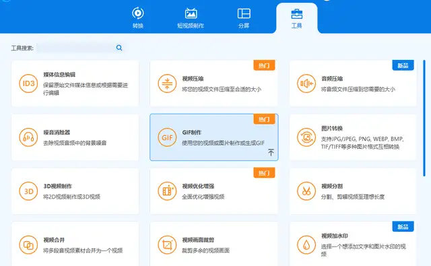Open the 转换 tab
The height and width of the screenshot is (266, 431).
[137, 18]
